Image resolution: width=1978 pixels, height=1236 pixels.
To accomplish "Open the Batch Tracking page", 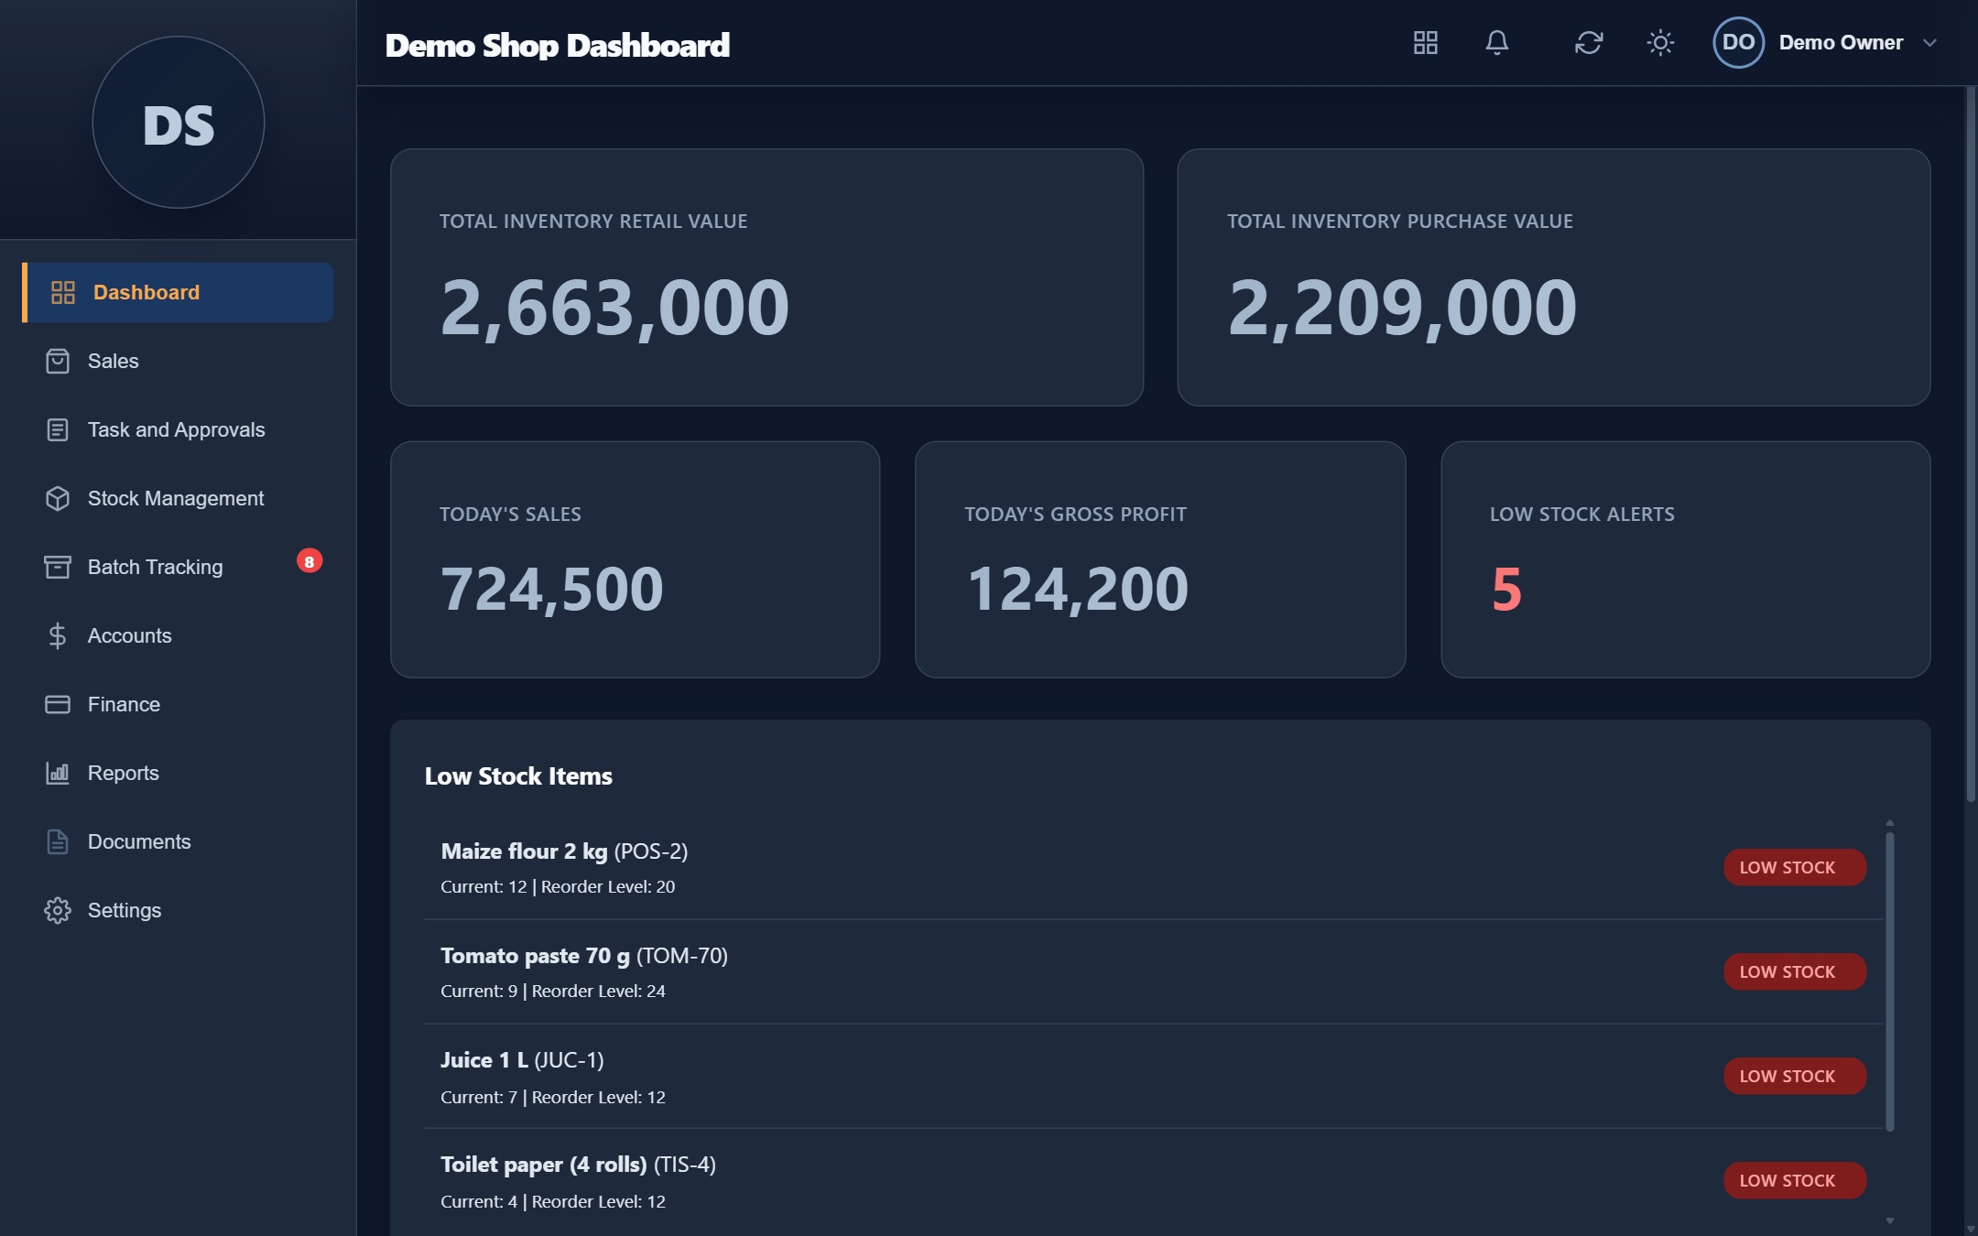I will point(178,568).
